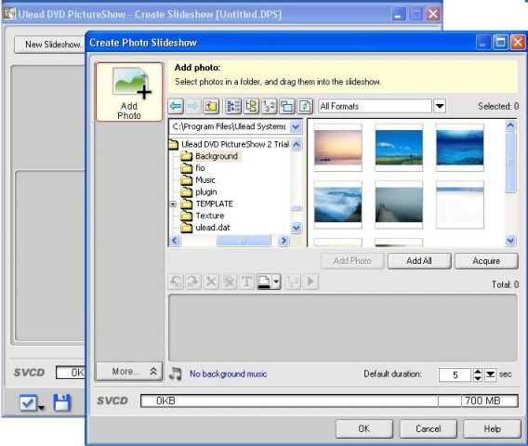
Task: Click folder tree scroll right arrow
Action: click(x=284, y=241)
